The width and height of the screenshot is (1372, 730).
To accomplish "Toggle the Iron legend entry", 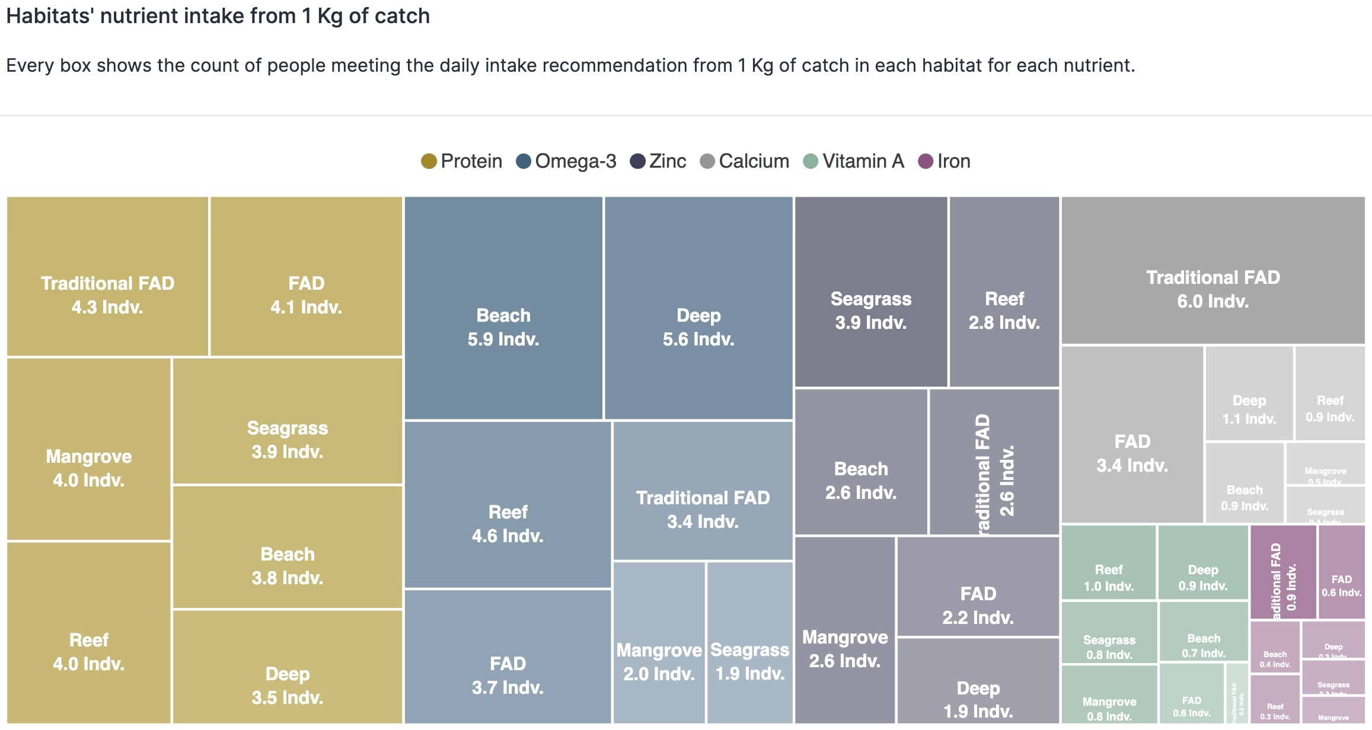I will (944, 161).
